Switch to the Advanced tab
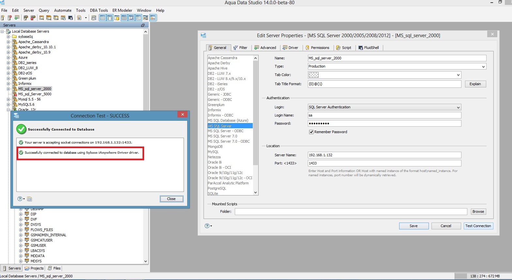 (x=265, y=48)
